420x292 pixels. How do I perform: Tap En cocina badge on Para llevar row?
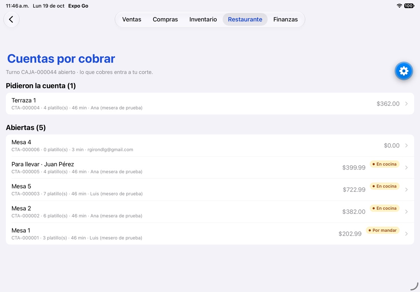[x=384, y=164]
